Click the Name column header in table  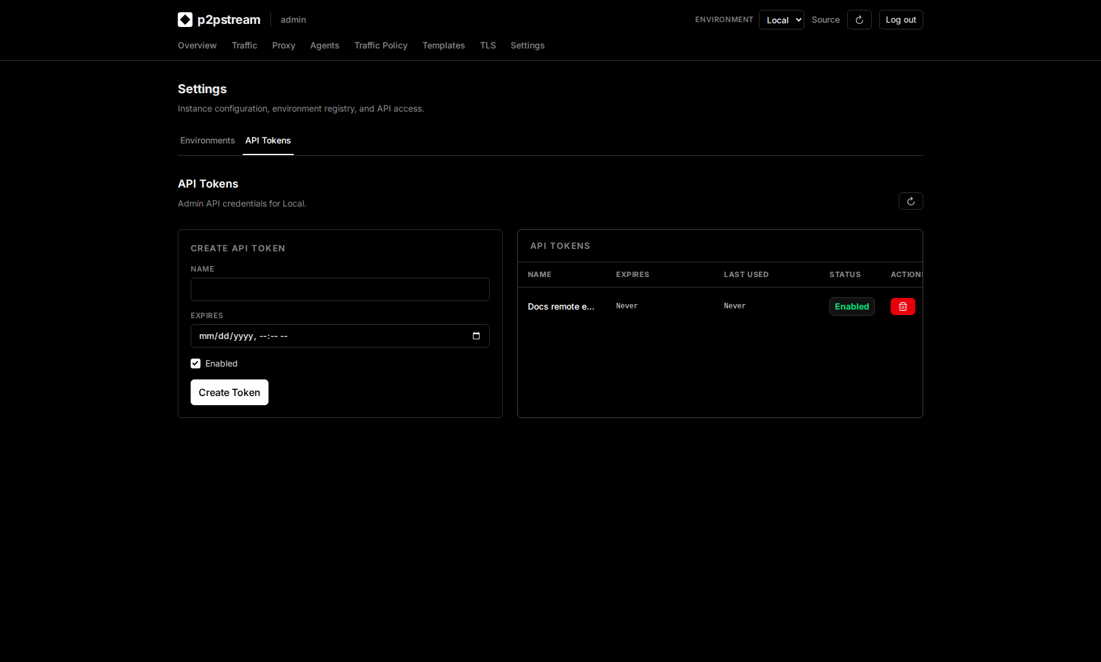(x=539, y=275)
